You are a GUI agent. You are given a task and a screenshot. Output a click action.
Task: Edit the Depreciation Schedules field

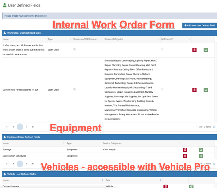(201, 156)
